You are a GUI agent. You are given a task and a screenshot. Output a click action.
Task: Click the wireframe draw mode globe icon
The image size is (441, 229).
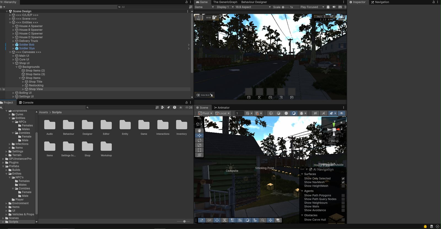(271, 113)
